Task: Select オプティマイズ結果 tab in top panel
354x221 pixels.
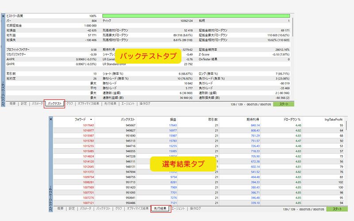Action: pos(88,104)
